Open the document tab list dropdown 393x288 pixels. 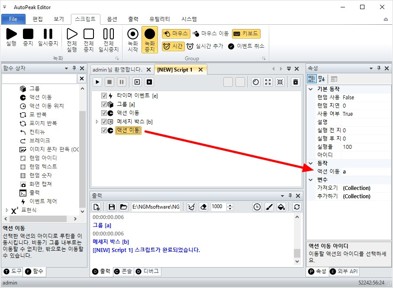289,69
